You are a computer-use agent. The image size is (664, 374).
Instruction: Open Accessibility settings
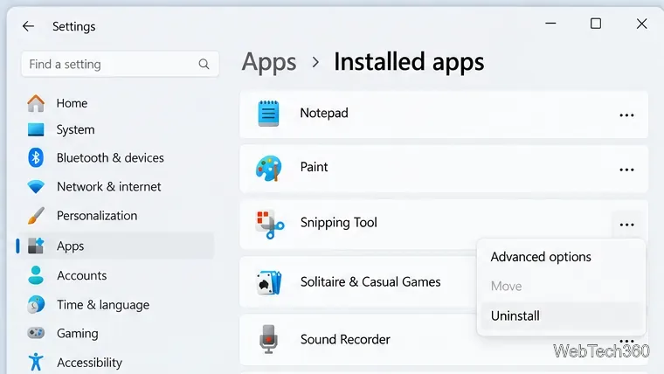pos(89,363)
